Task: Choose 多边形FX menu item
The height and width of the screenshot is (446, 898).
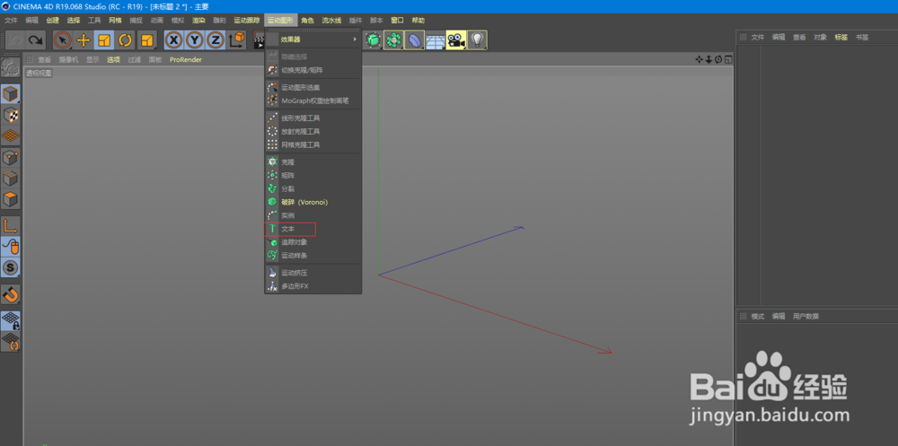Action: 313,285
